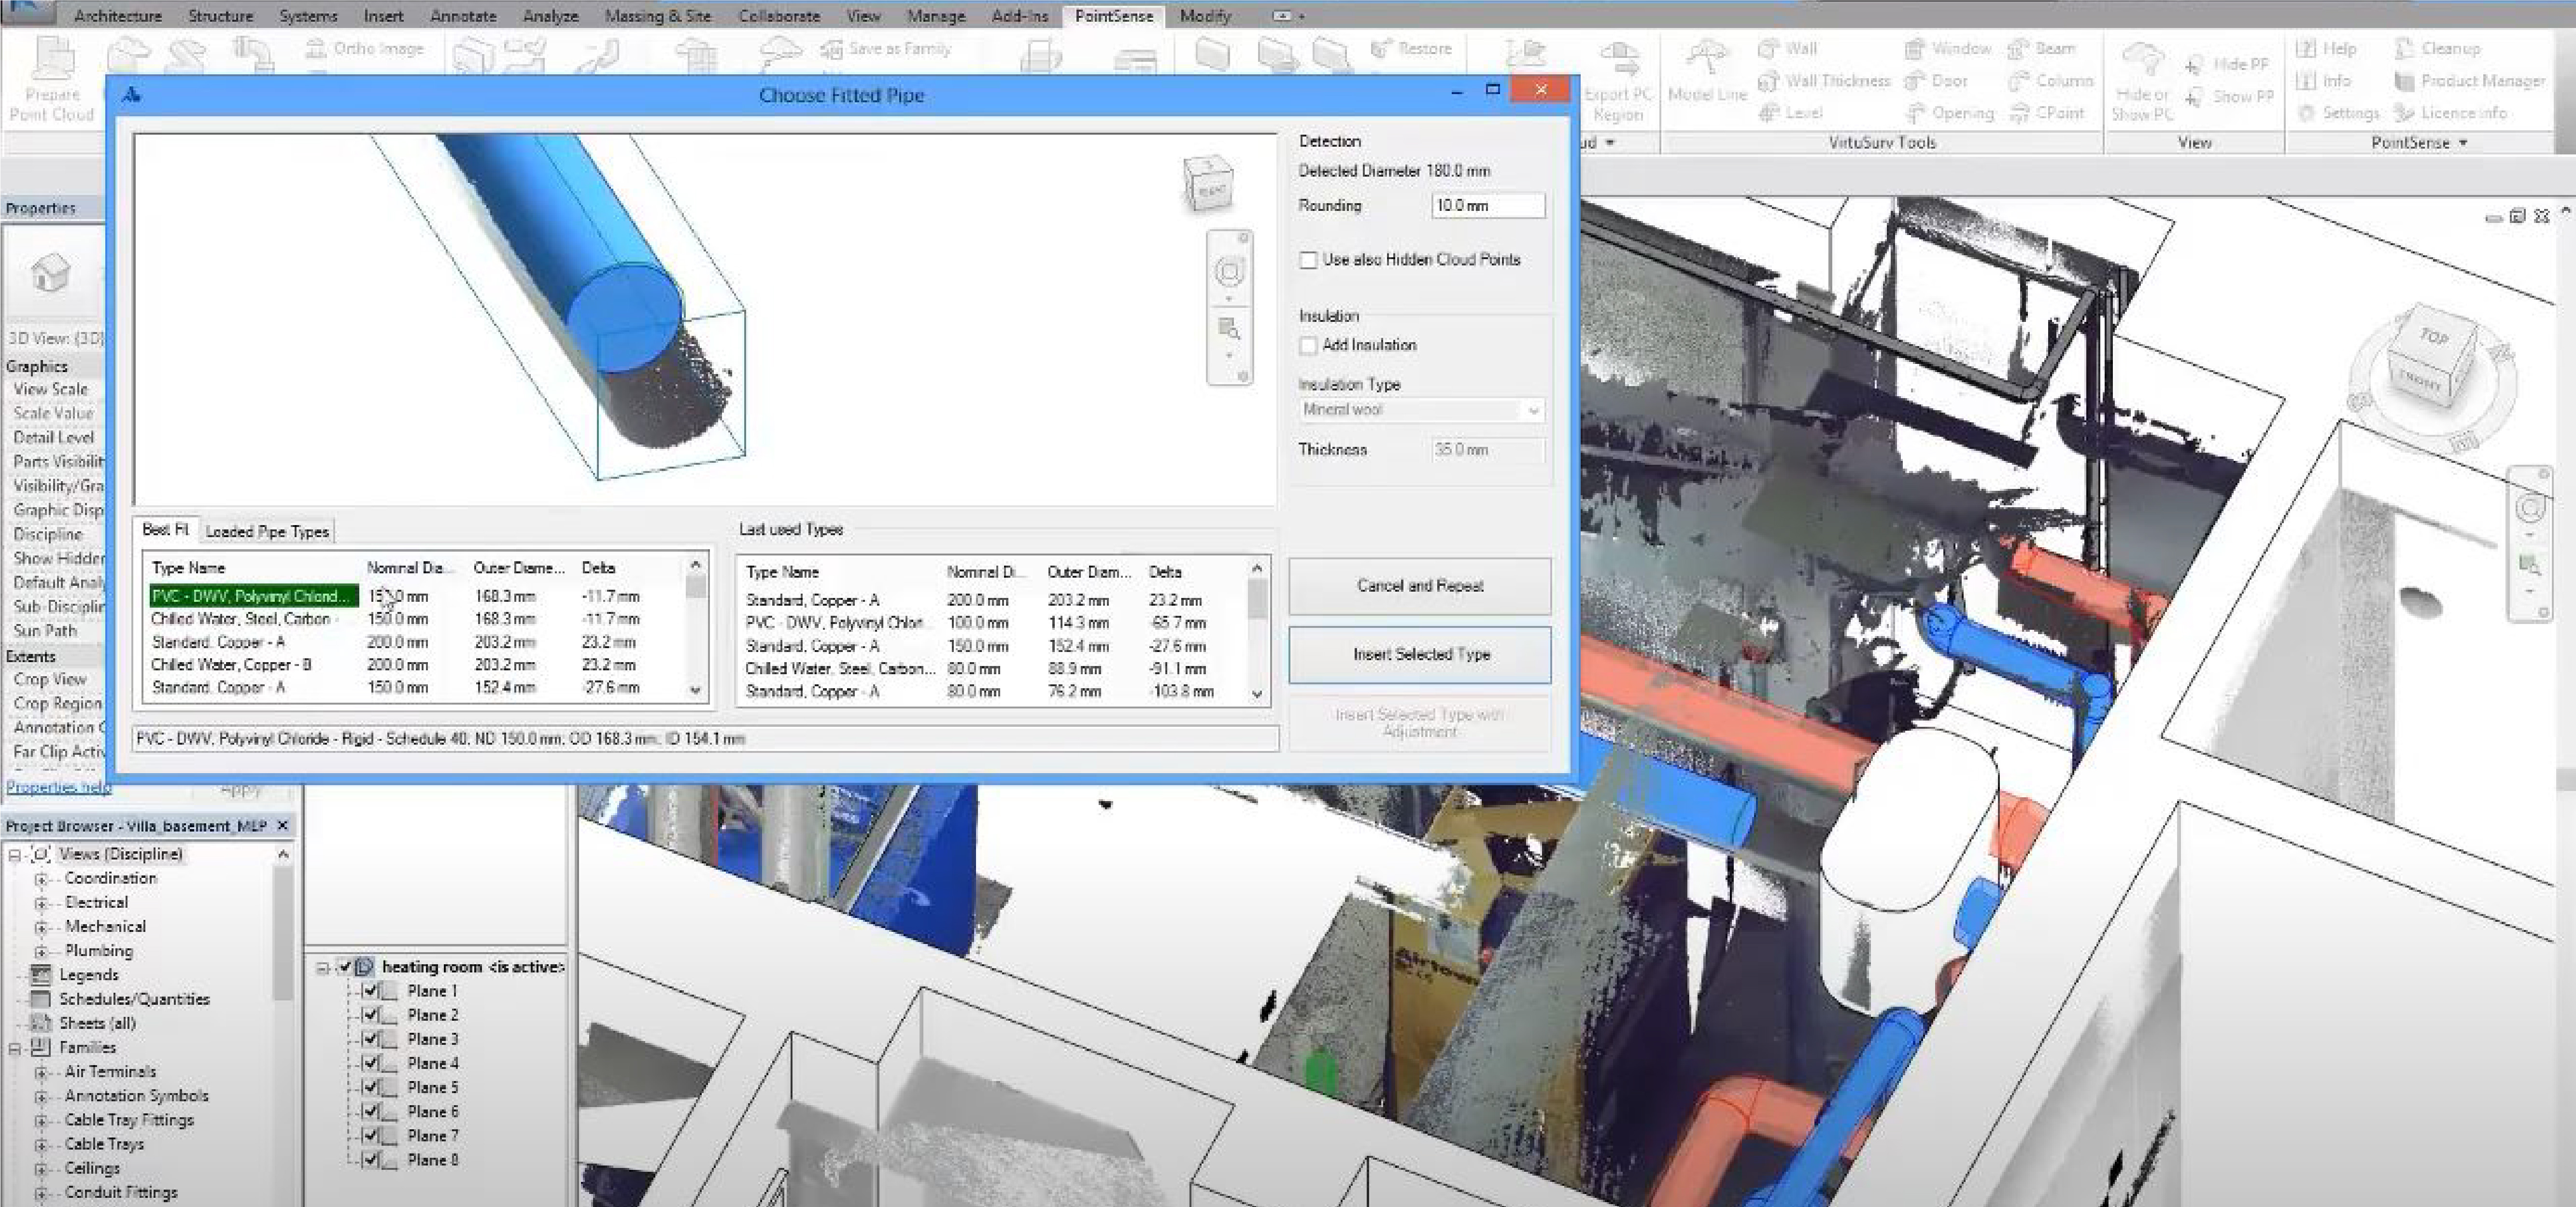Open the Insulation Type dropdown

click(1421, 410)
